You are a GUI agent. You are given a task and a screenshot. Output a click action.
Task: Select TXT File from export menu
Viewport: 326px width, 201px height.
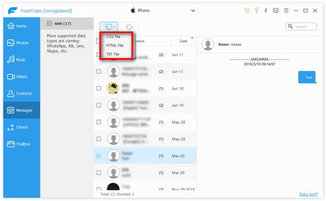tap(112, 54)
